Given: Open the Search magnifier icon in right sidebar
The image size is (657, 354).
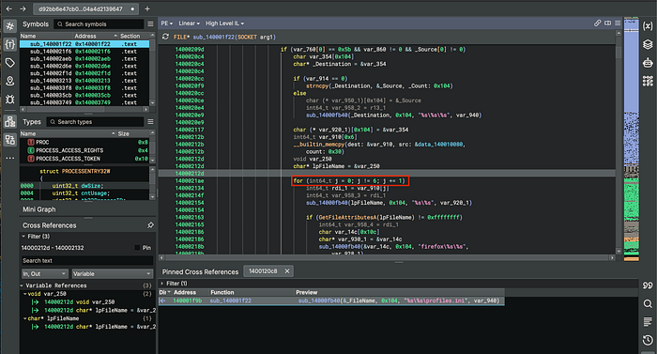Looking at the screenshot, I should point(648,303).
